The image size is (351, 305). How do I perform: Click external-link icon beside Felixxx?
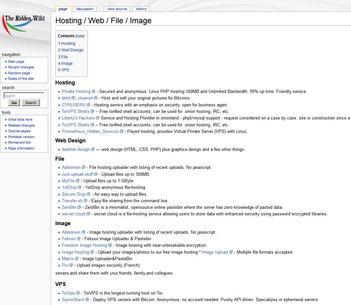click(79, 239)
